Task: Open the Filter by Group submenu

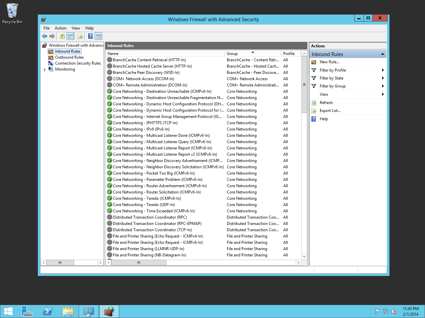Action: point(332,86)
